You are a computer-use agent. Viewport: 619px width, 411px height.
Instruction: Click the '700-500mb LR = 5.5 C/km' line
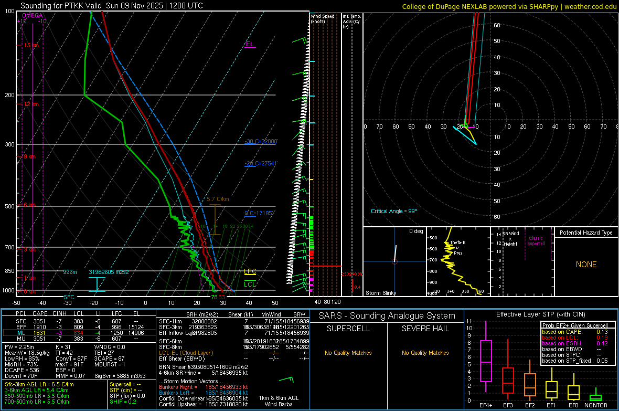coord(37,402)
